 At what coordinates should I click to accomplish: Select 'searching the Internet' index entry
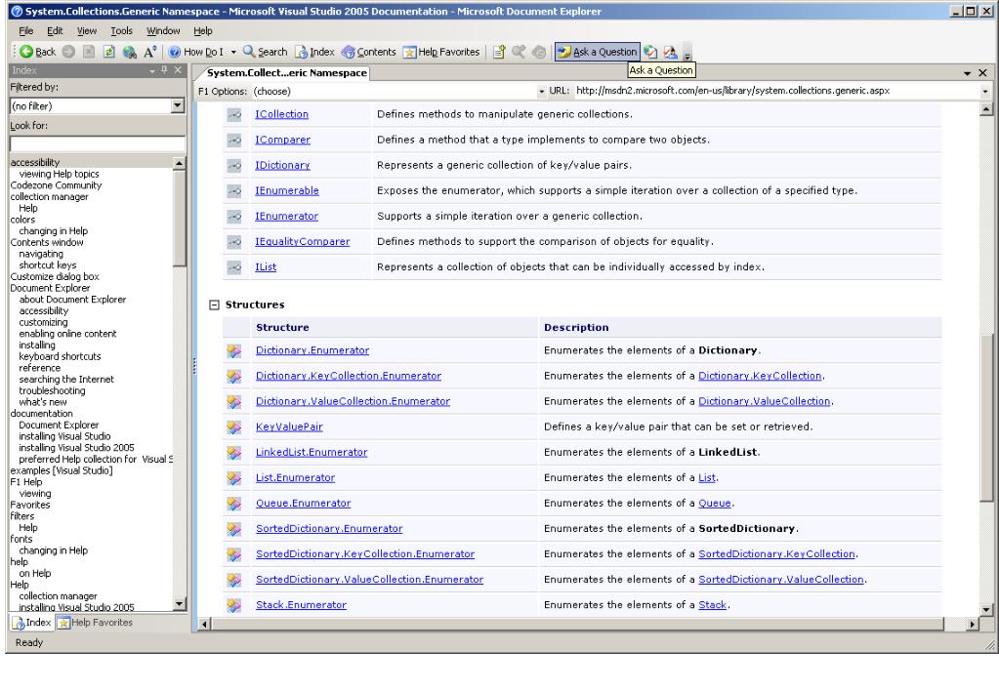tap(66, 380)
